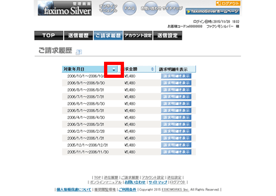
Task: Switch to the TOP tab
Action: pos(49,35)
